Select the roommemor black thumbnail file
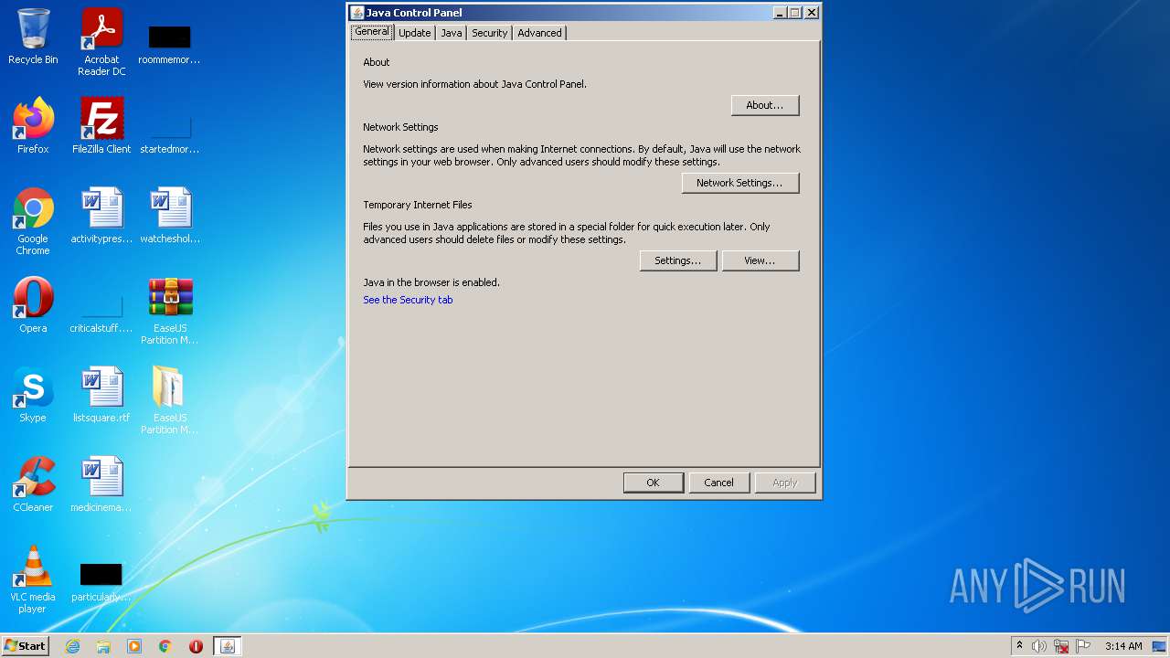Viewport: 1170px width, 658px height. [169, 41]
